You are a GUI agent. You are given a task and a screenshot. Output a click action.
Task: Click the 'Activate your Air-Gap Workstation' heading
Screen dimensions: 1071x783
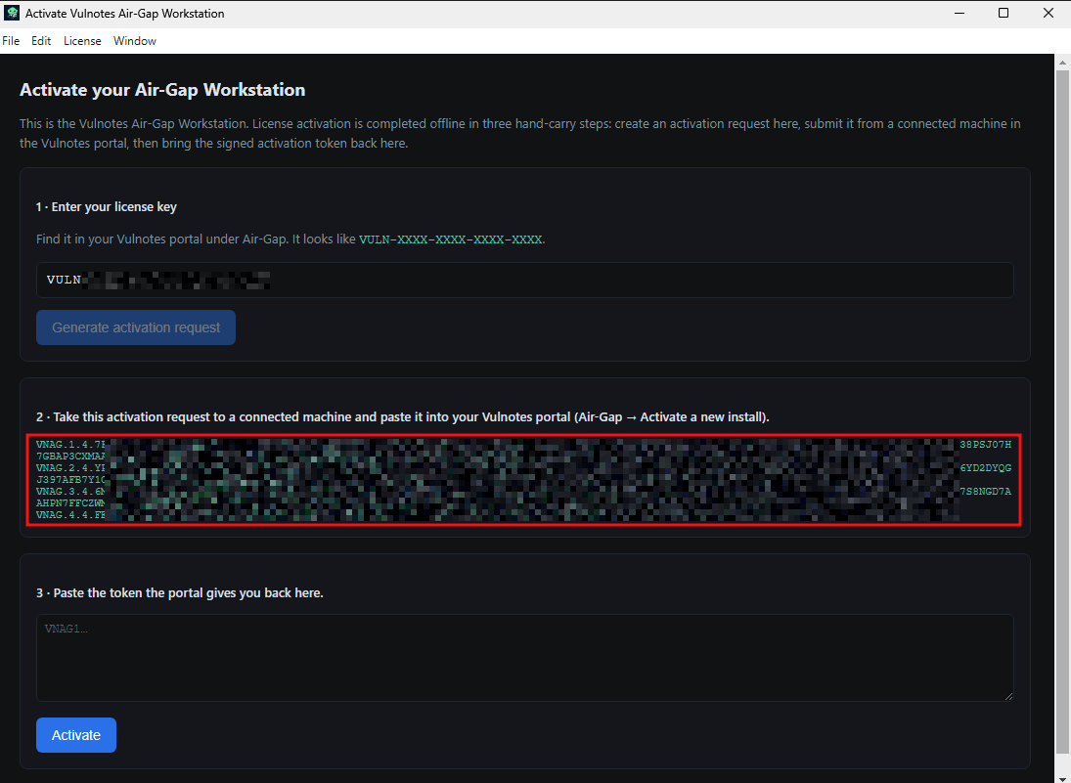tap(162, 90)
